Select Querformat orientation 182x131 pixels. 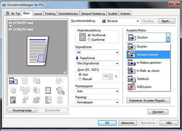click(96, 39)
